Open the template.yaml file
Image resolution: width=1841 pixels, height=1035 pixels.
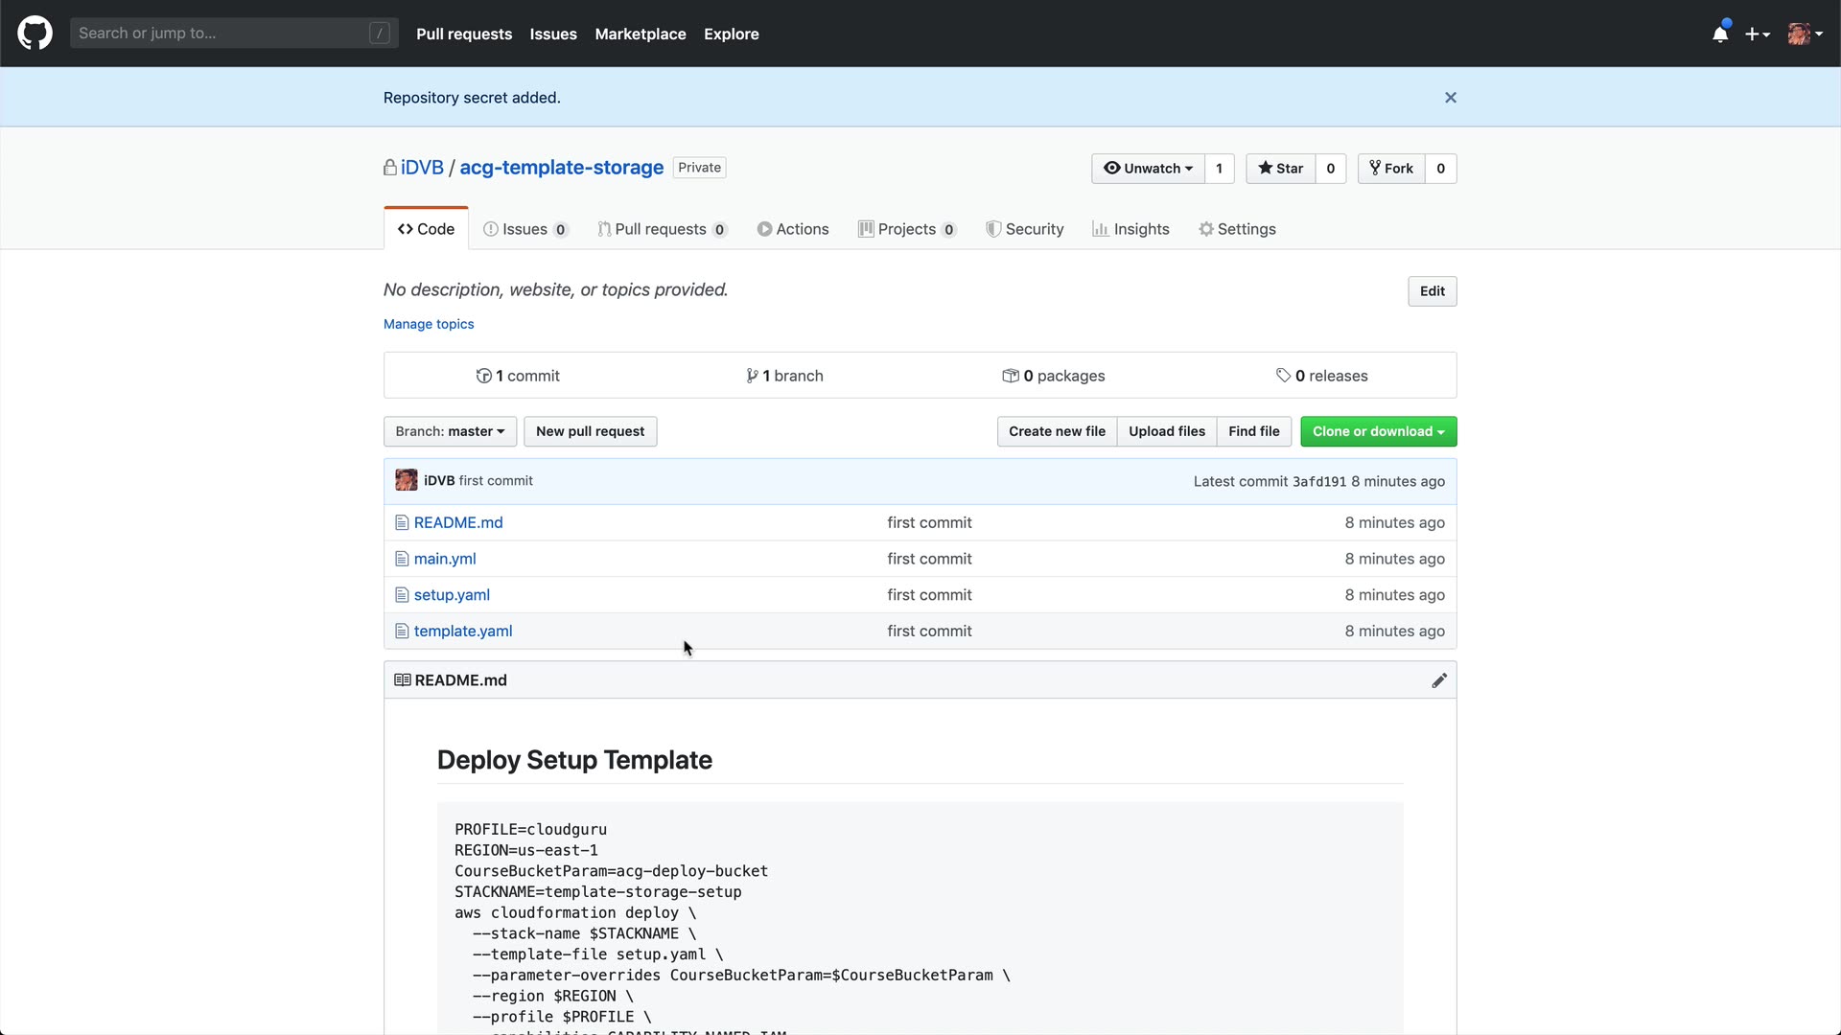pos(463,631)
